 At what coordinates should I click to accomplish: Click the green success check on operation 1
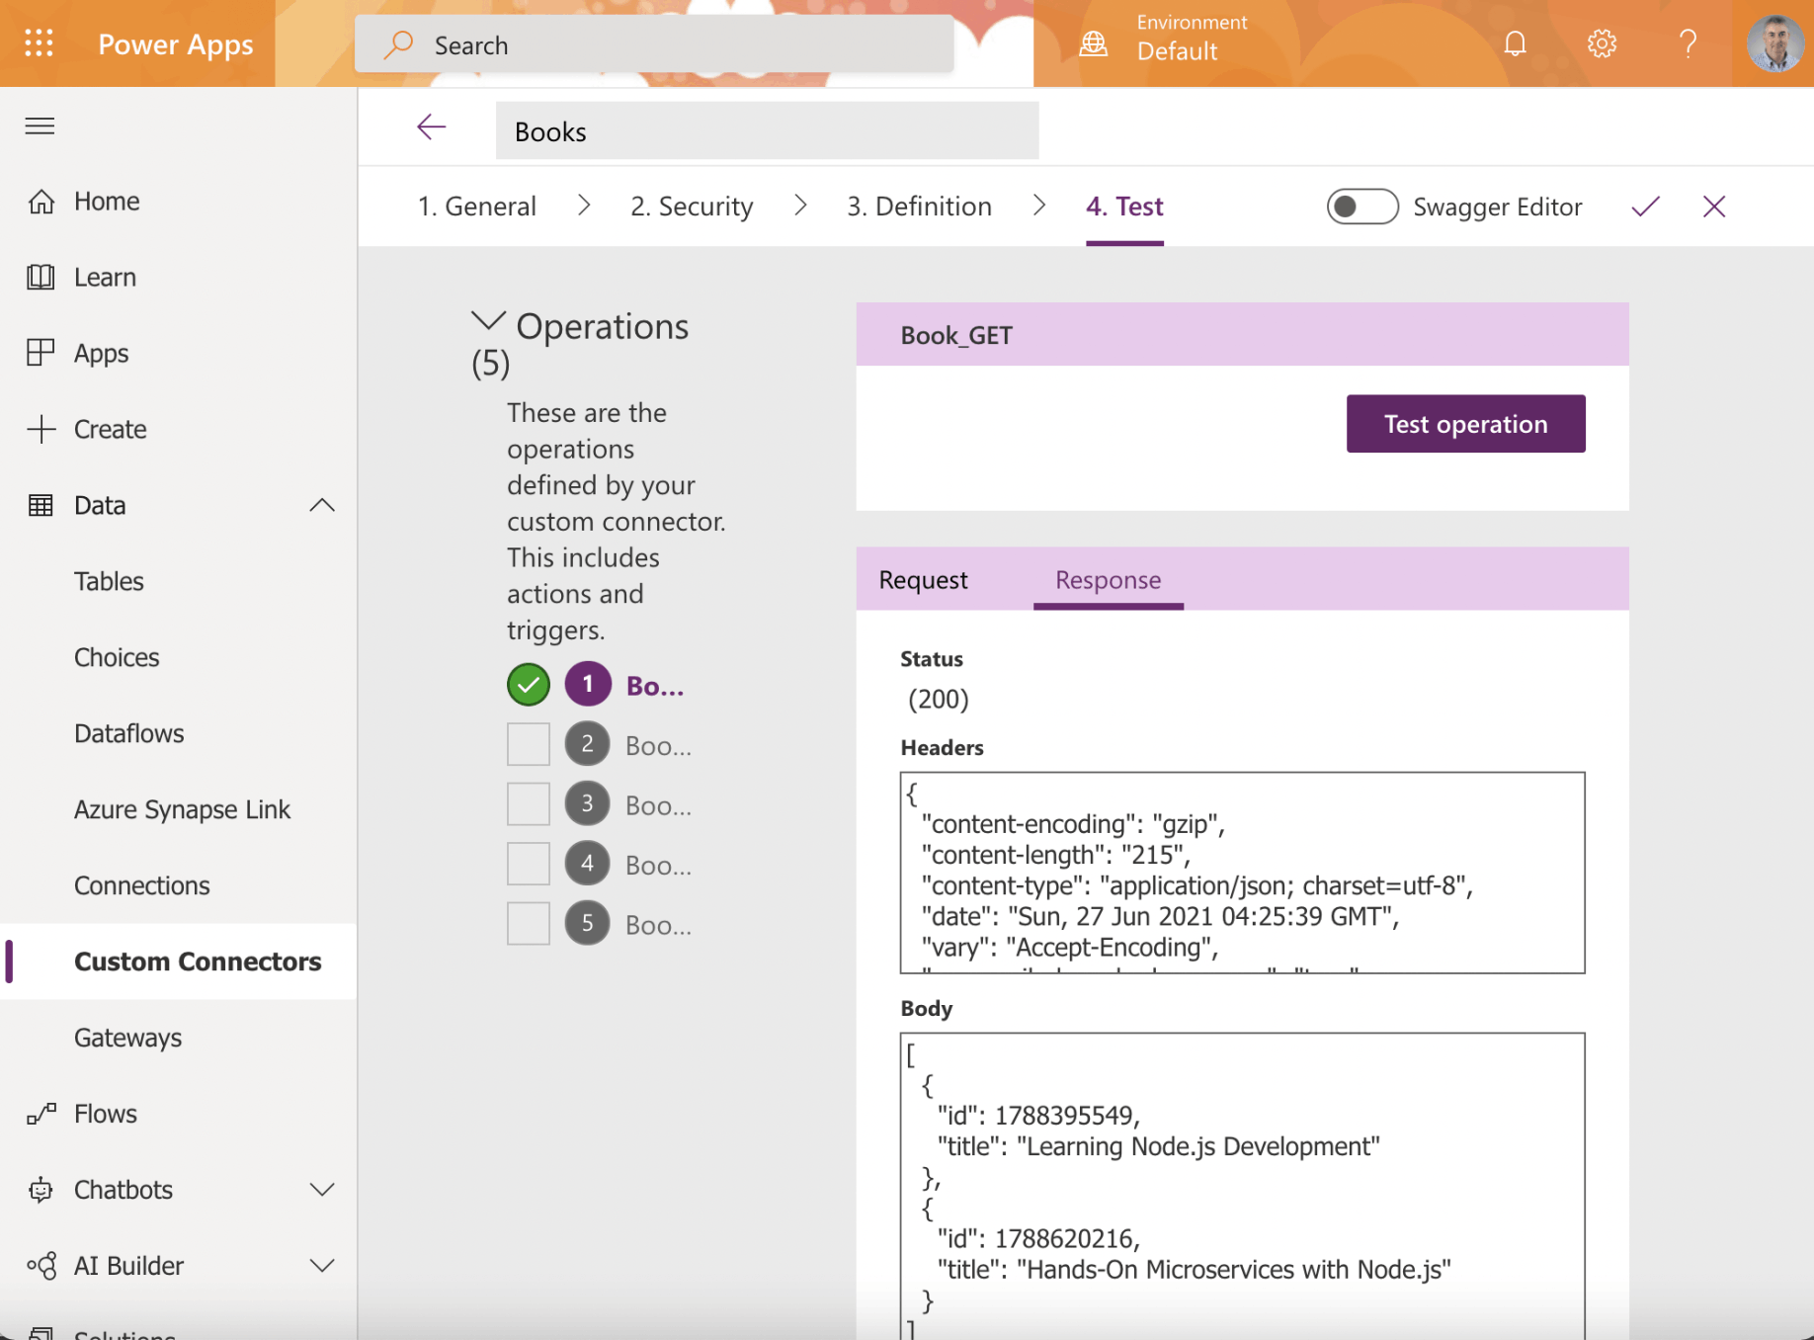[x=529, y=684]
